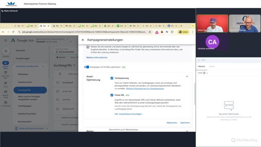Click the AI Max info icon beside the description
The width and height of the screenshot is (261, 147).
click(88, 47)
